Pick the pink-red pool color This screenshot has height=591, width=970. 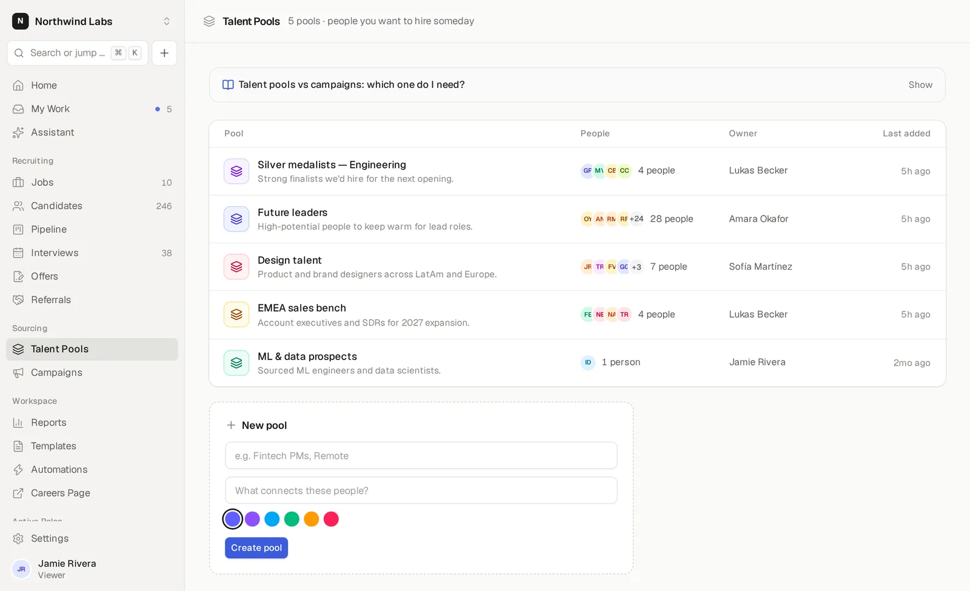[x=331, y=519]
